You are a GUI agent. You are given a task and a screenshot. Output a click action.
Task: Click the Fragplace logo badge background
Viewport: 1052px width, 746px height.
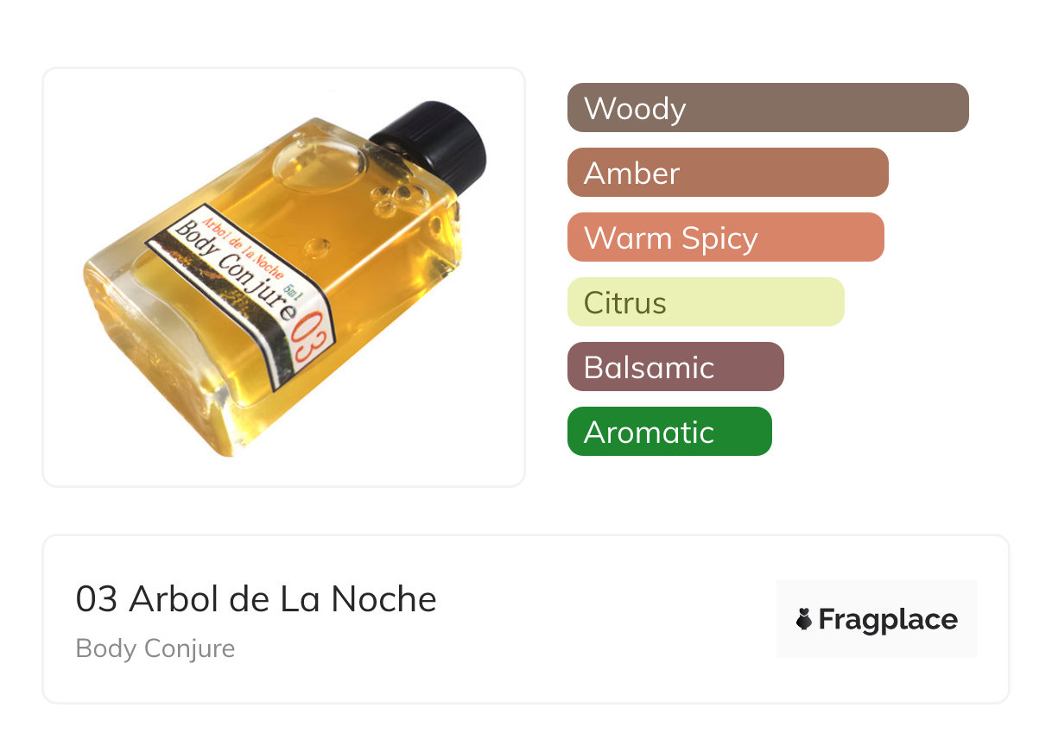877,619
